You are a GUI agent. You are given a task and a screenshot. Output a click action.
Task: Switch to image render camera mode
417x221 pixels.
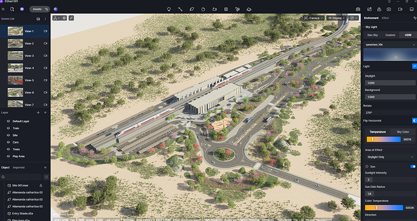[389, 9]
